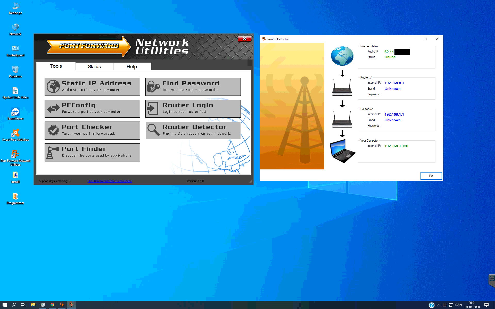Show hidden system tray icons
Image resolution: width=495 pixels, height=309 pixels.
(439, 305)
